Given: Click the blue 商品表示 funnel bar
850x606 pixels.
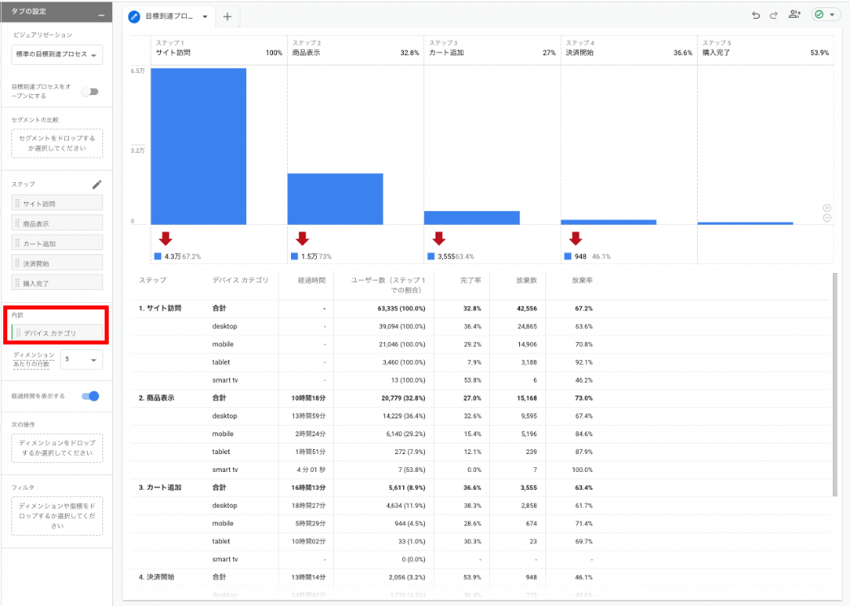Looking at the screenshot, I should click(335, 199).
